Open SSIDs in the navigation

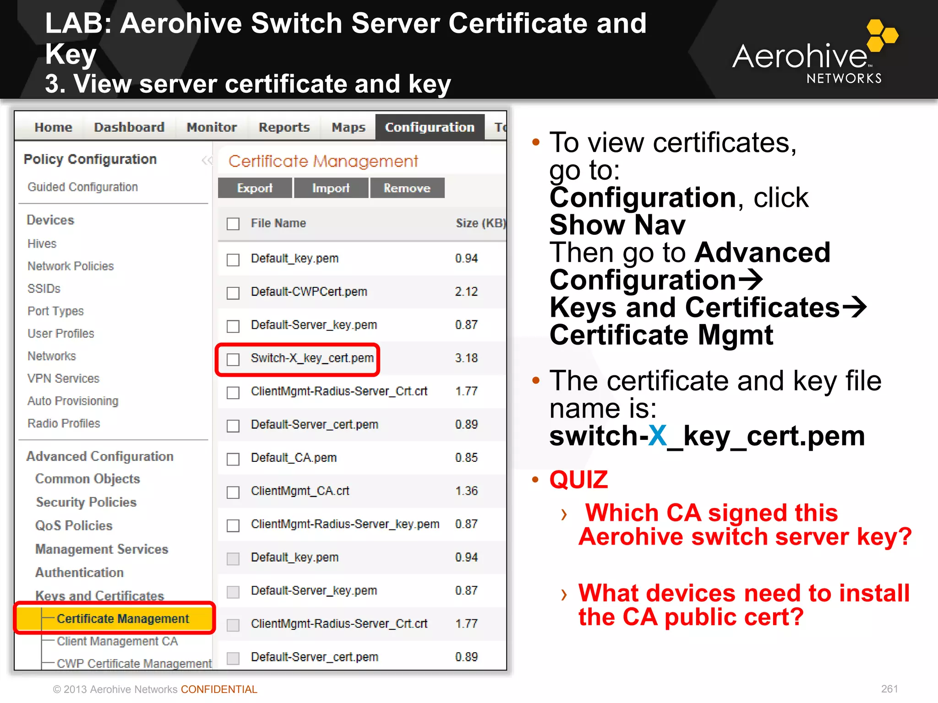(44, 288)
